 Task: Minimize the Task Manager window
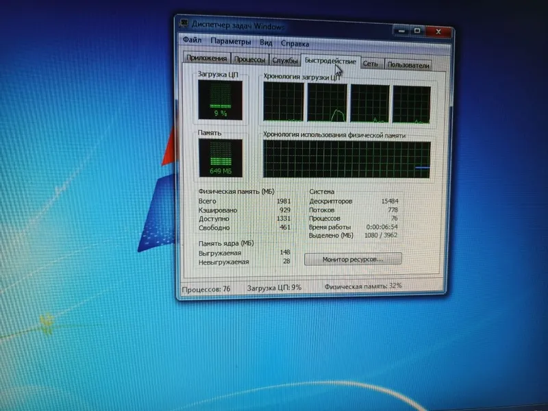point(401,31)
